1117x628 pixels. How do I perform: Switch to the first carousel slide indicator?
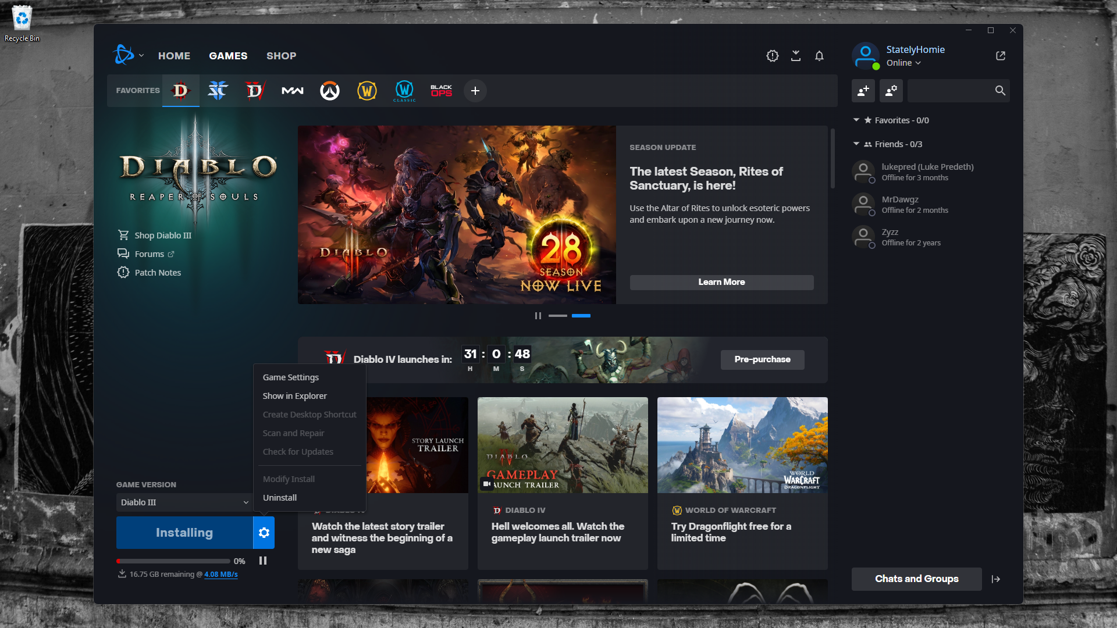click(x=557, y=316)
